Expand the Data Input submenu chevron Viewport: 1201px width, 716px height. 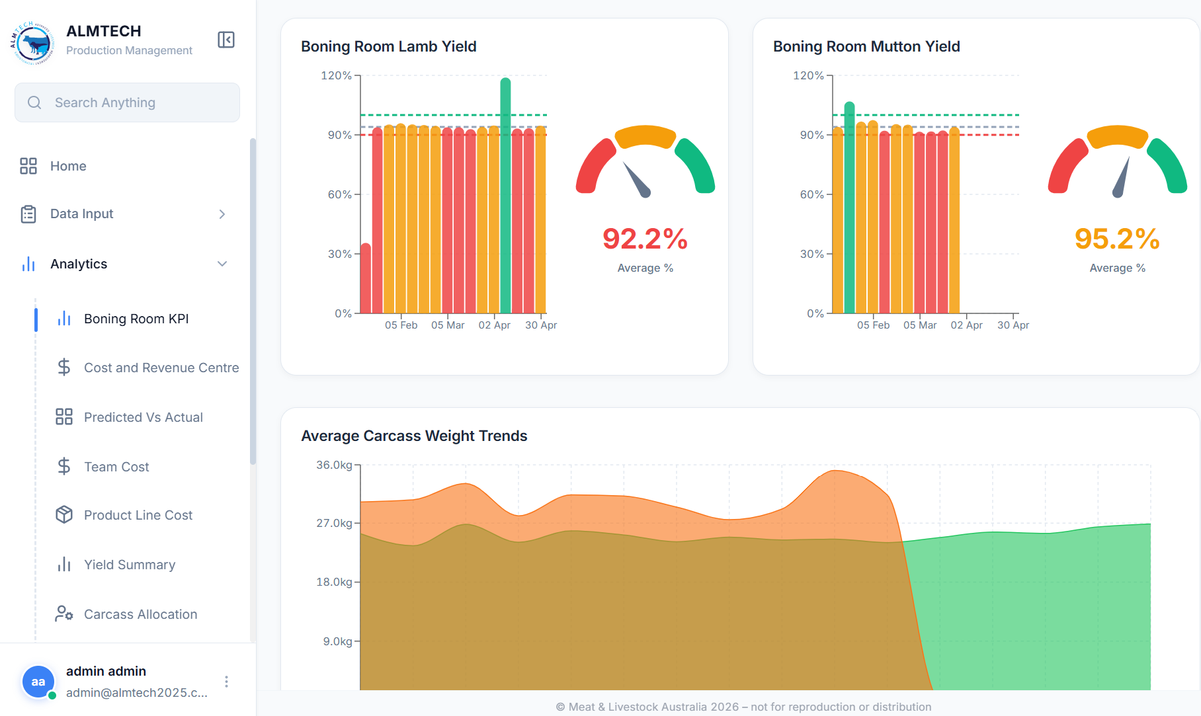[222, 214]
